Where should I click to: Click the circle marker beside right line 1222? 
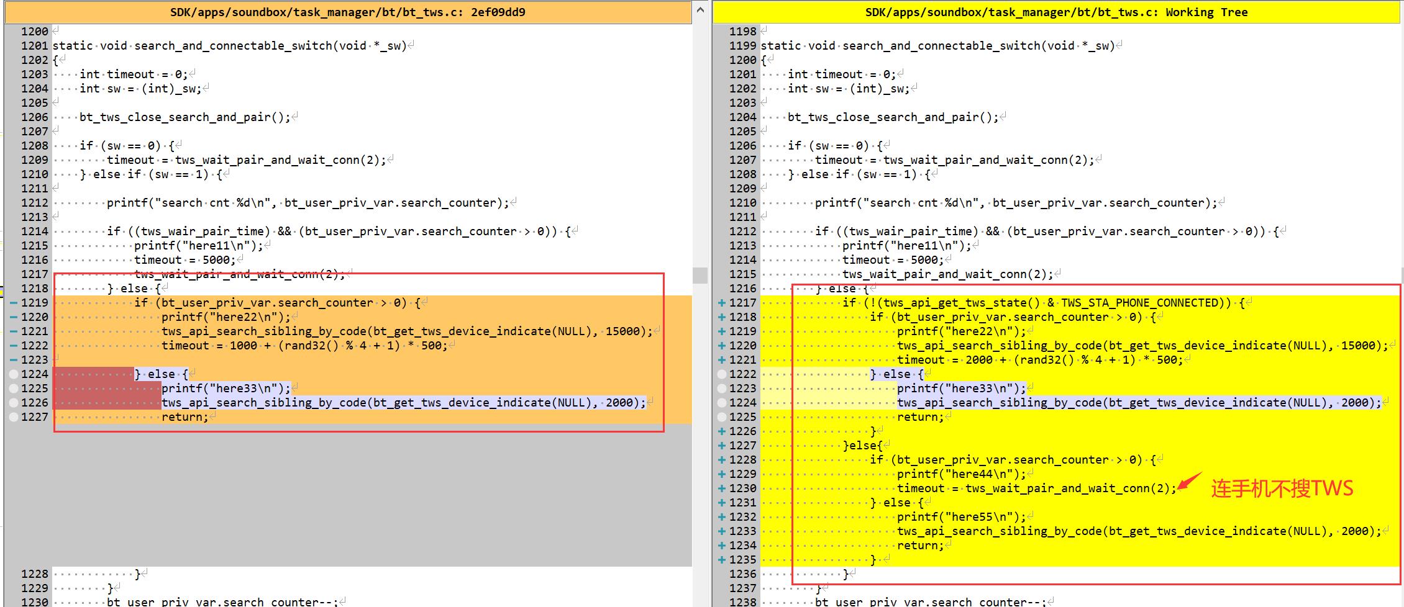click(722, 374)
